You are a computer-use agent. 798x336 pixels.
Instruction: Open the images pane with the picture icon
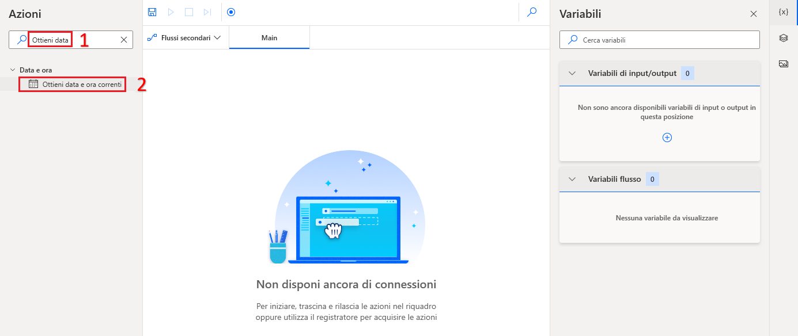click(784, 64)
